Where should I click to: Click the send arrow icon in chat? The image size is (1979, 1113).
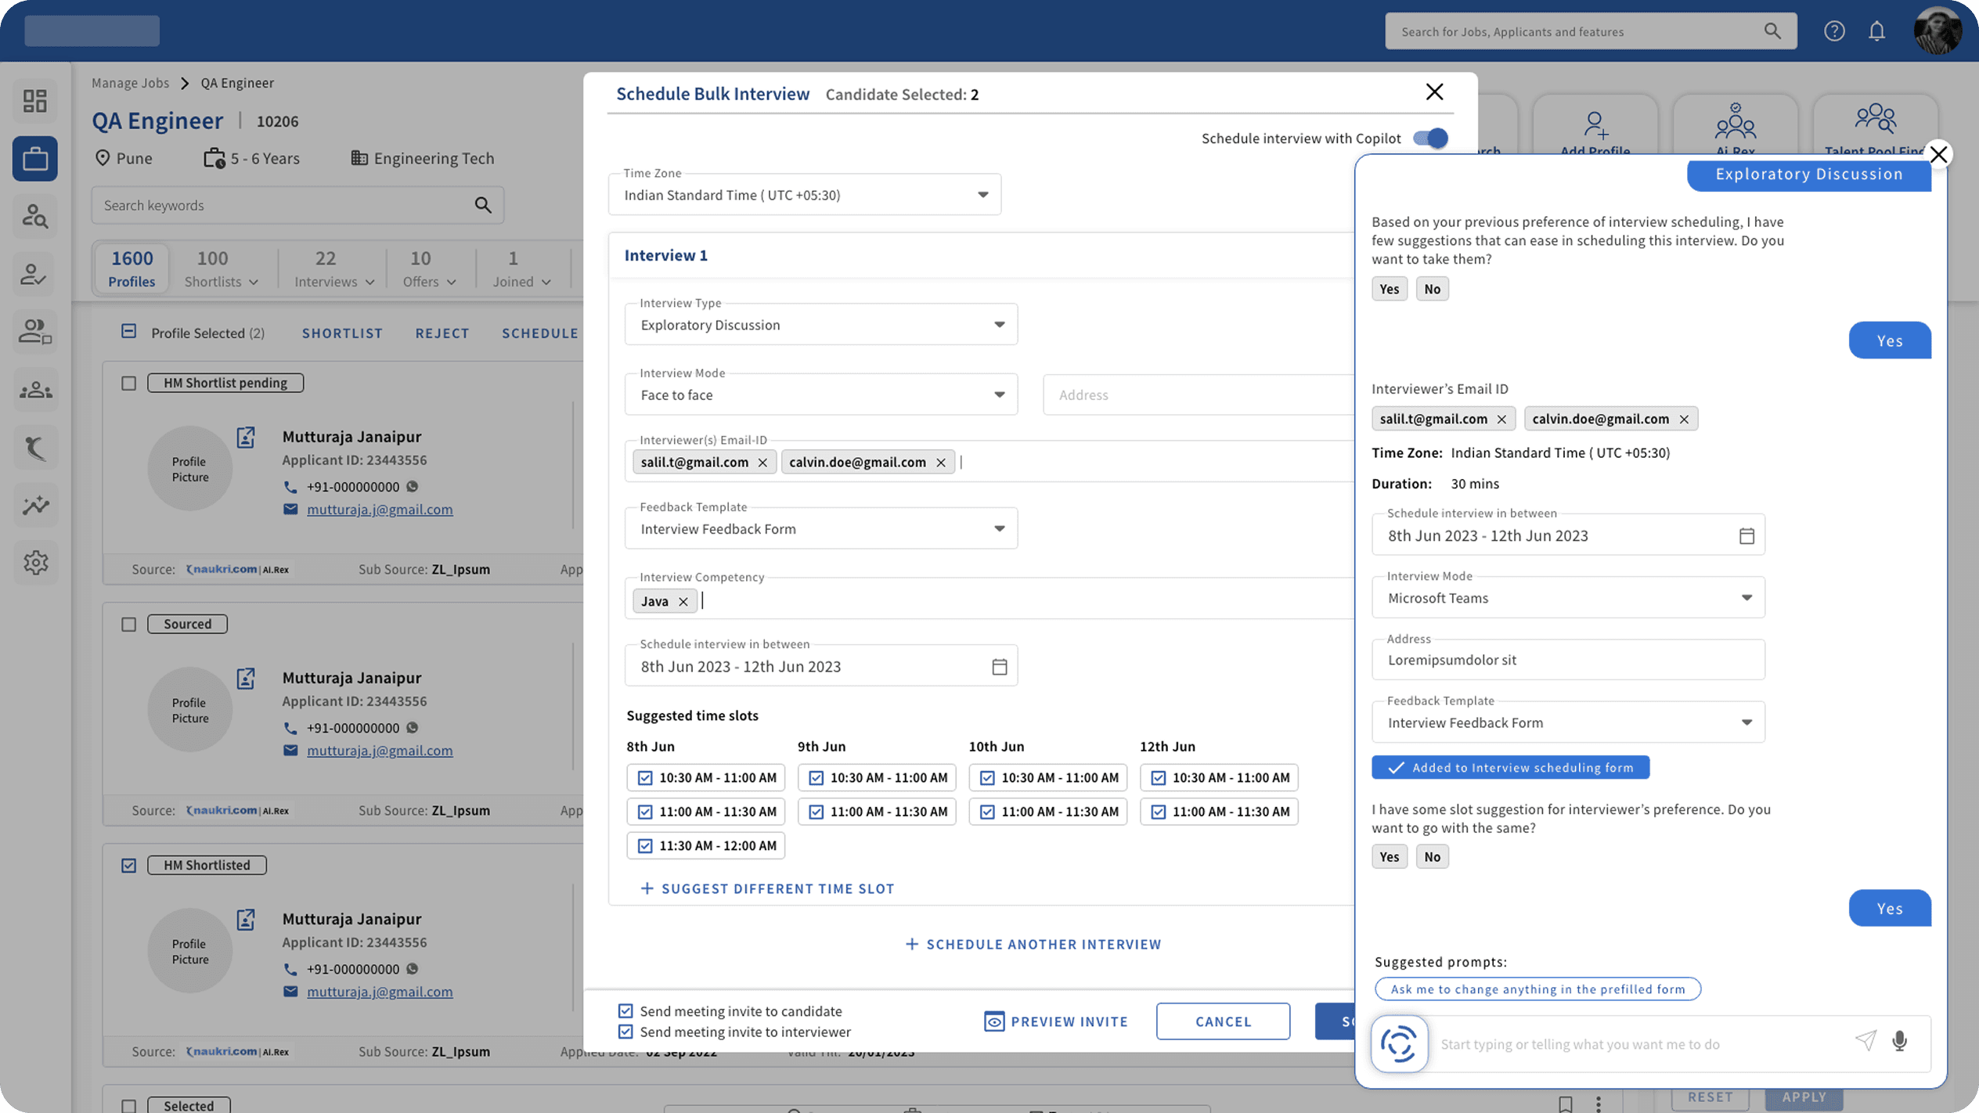point(1865,1040)
